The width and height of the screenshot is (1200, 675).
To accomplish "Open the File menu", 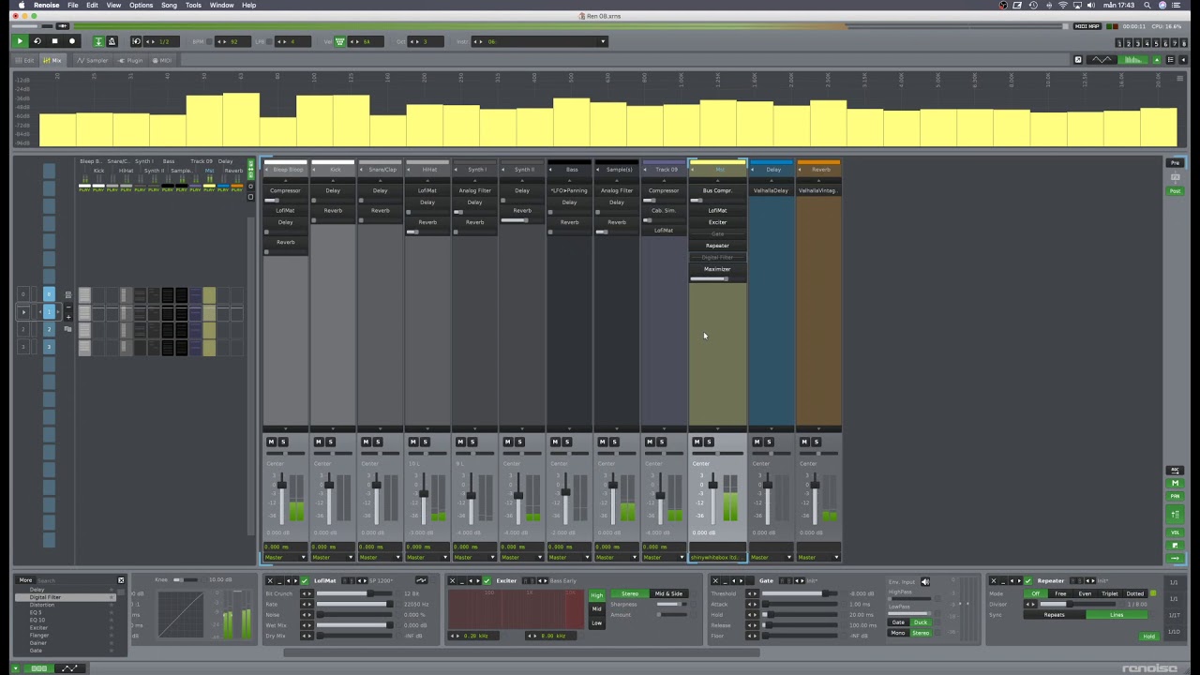I will coord(72,5).
